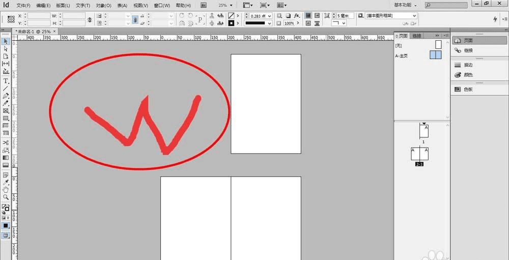Screen dimensions: 509x260
Task: Open the control panel flyout menu
Action: pyautogui.click(x=505, y=19)
